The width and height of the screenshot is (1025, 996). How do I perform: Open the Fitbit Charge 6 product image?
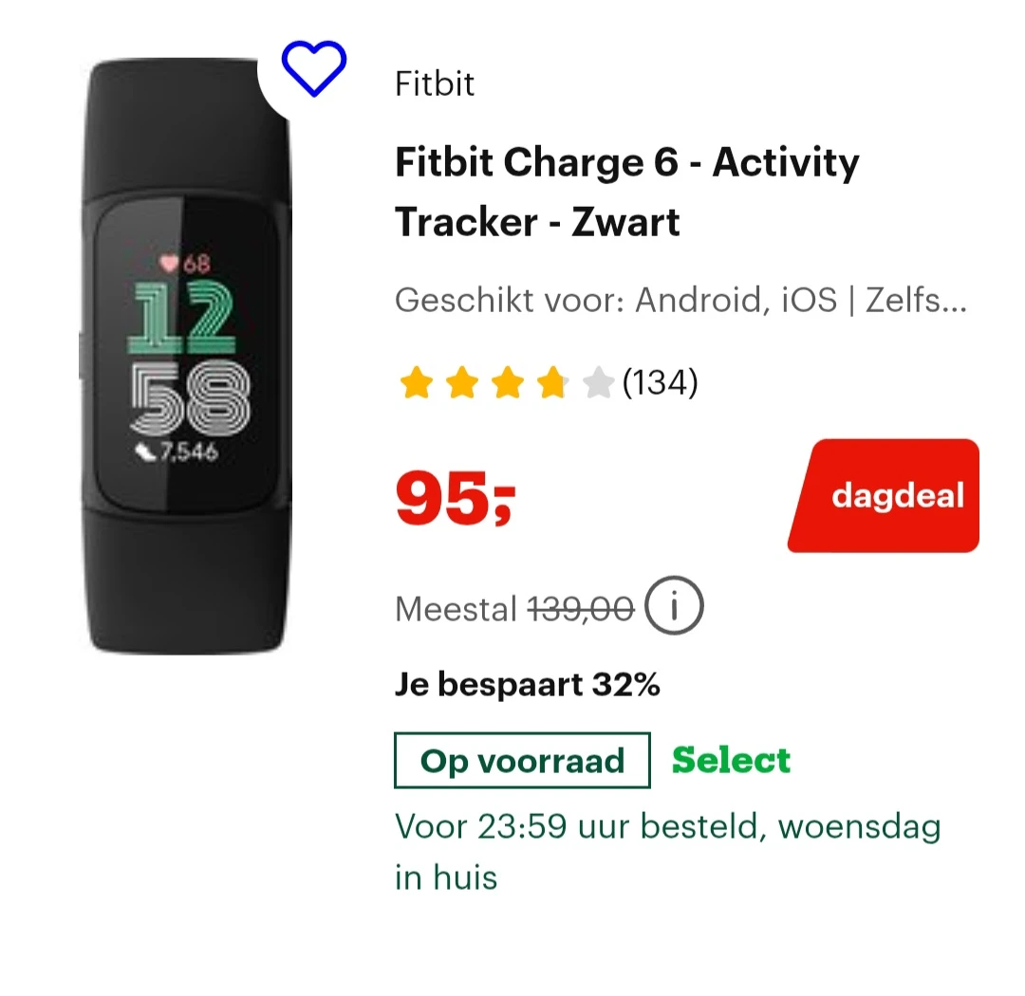click(x=185, y=356)
